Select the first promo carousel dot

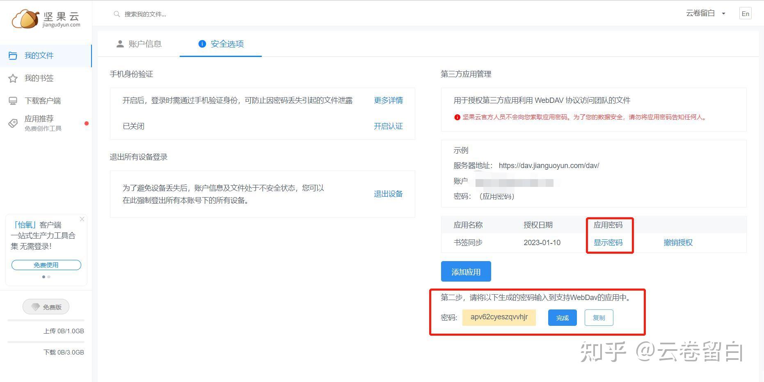click(x=44, y=277)
